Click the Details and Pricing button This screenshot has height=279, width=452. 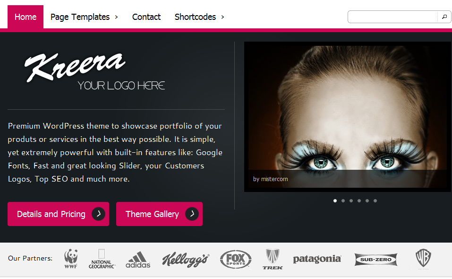pyautogui.click(x=58, y=214)
